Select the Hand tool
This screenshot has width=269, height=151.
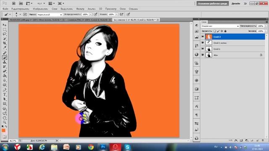pyautogui.click(x=5, y=118)
